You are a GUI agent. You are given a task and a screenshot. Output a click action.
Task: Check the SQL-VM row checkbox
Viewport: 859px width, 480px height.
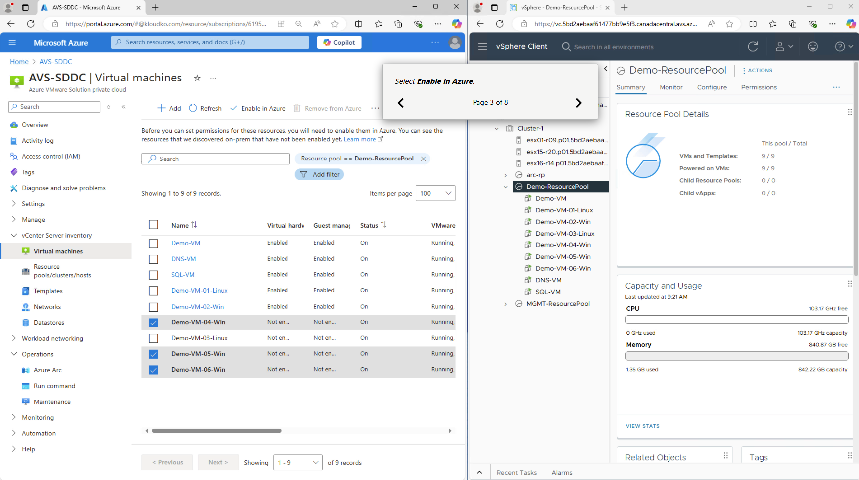[153, 275]
